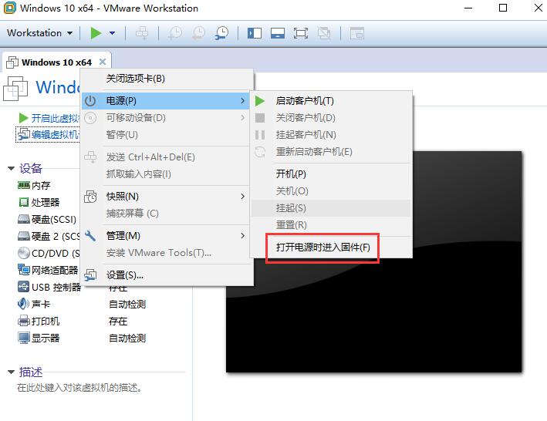The image size is (547, 421).
Task: Toggle the library sidebar view icon
Action: pyautogui.click(x=255, y=33)
